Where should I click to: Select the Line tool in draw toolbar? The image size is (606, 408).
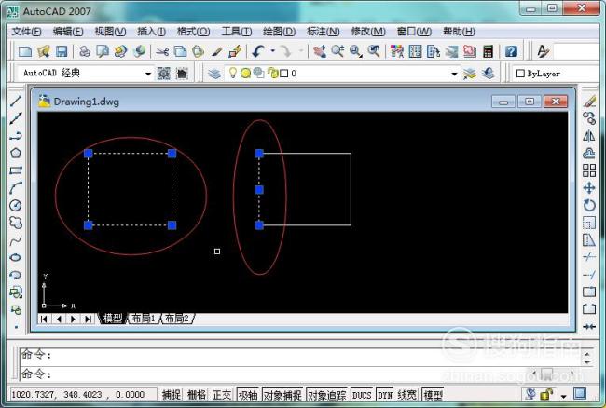(16, 102)
